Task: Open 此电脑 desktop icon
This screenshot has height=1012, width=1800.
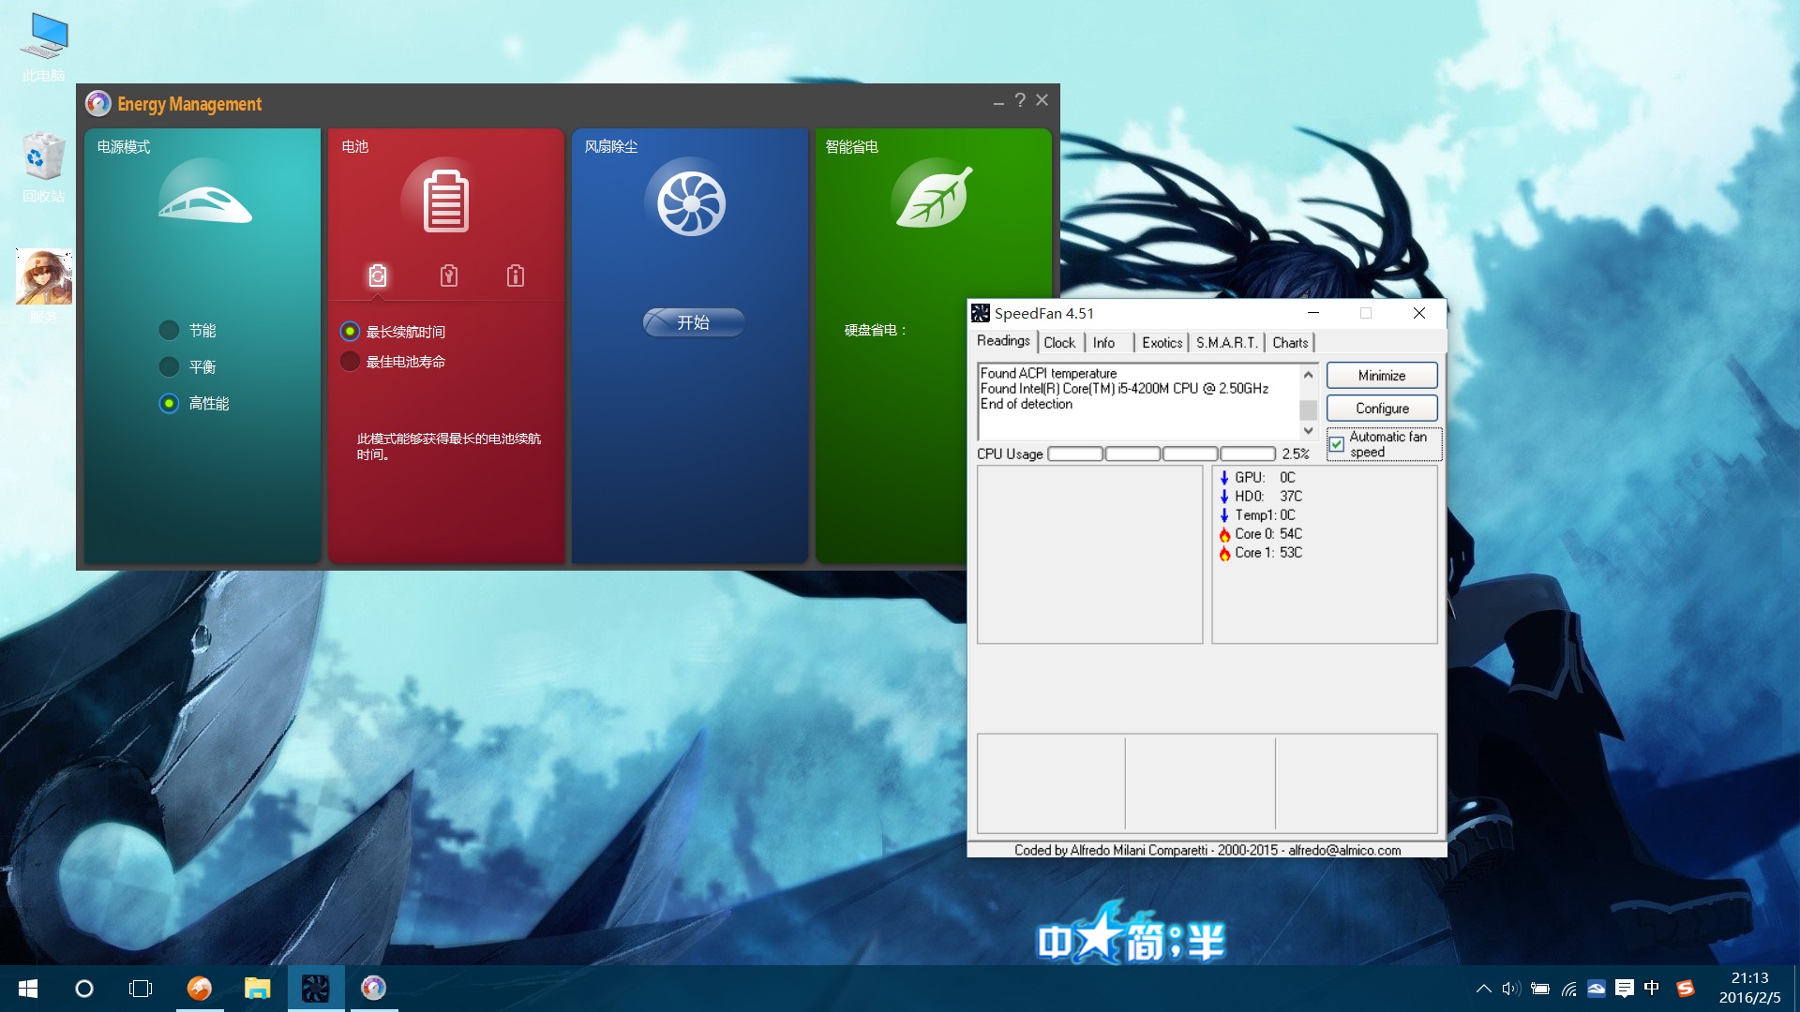Action: [x=44, y=47]
